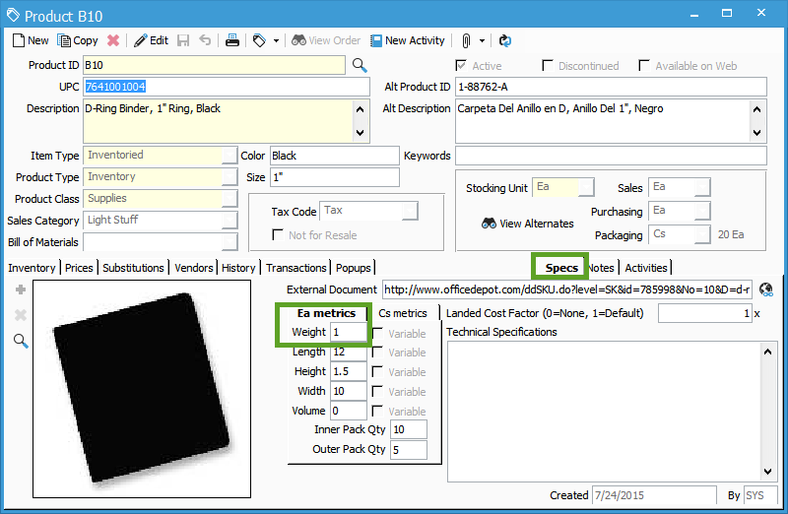Screen dimensions: 788x514
Task: Click the External Document URL field
Action: click(567, 289)
